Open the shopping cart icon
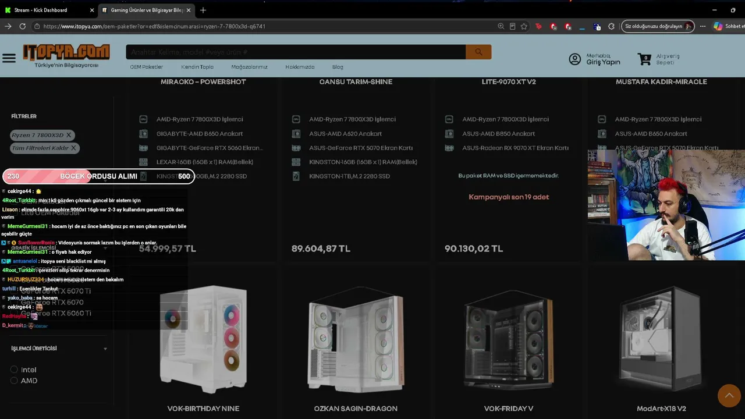This screenshot has height=419, width=745. click(644, 59)
